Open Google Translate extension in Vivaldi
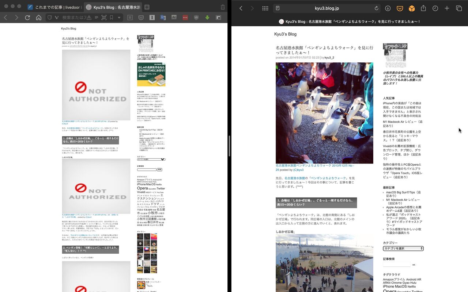This screenshot has height=292, width=468. [163, 18]
